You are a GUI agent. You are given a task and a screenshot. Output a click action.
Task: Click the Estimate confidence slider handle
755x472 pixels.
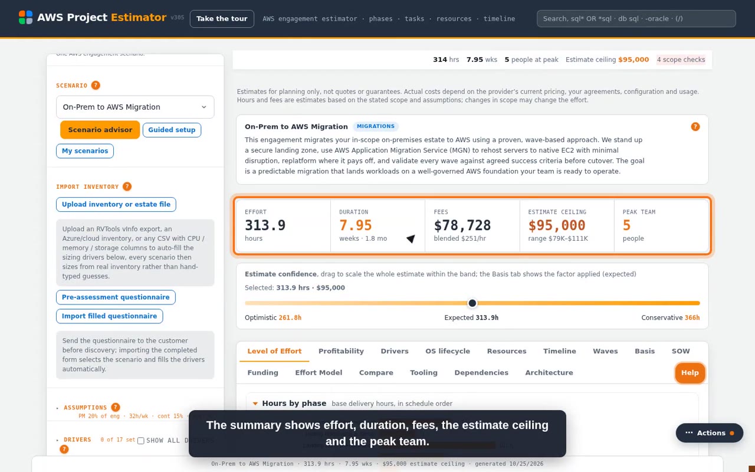[472, 303]
